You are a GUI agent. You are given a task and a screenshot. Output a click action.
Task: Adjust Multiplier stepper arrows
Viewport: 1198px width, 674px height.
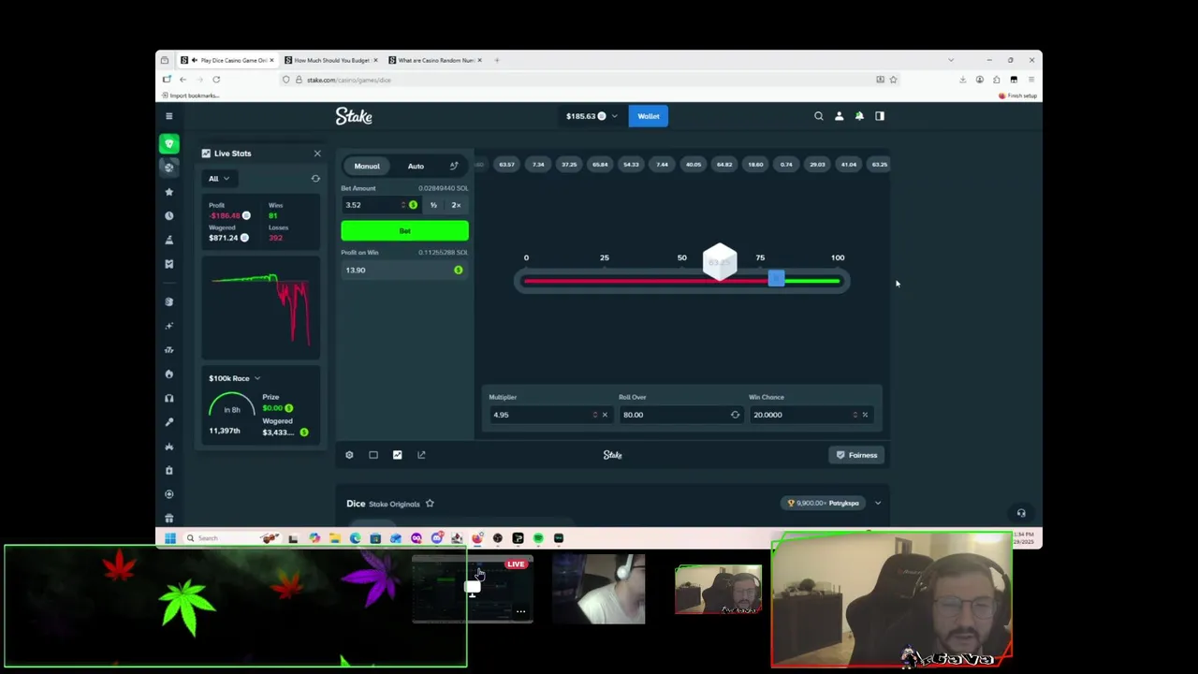pos(595,415)
